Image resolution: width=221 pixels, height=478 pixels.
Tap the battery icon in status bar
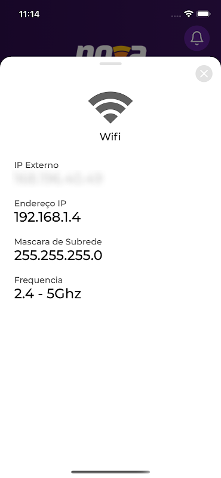point(204,14)
